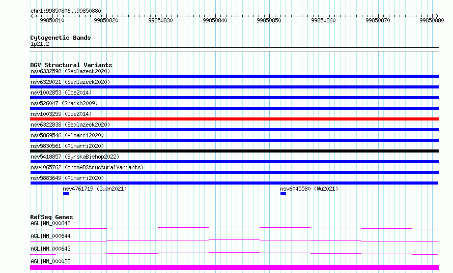The height and width of the screenshot is (273, 453).
Task: Click the 1p21.2 band label
Action: click(40, 44)
